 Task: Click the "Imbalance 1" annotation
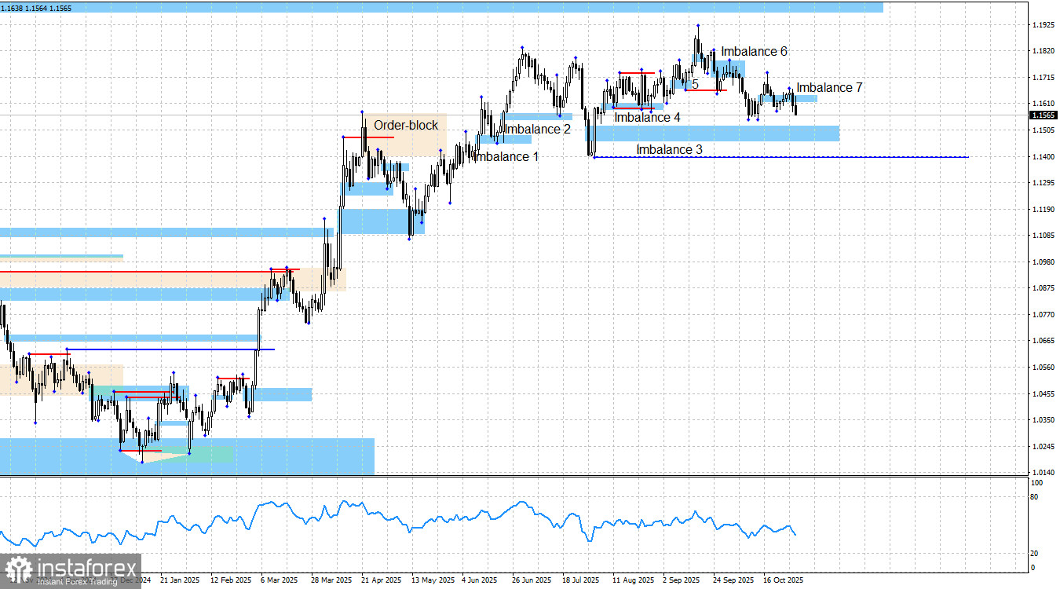(505, 156)
